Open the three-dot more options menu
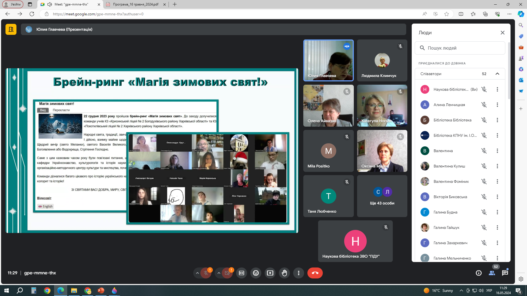 (x=299, y=273)
